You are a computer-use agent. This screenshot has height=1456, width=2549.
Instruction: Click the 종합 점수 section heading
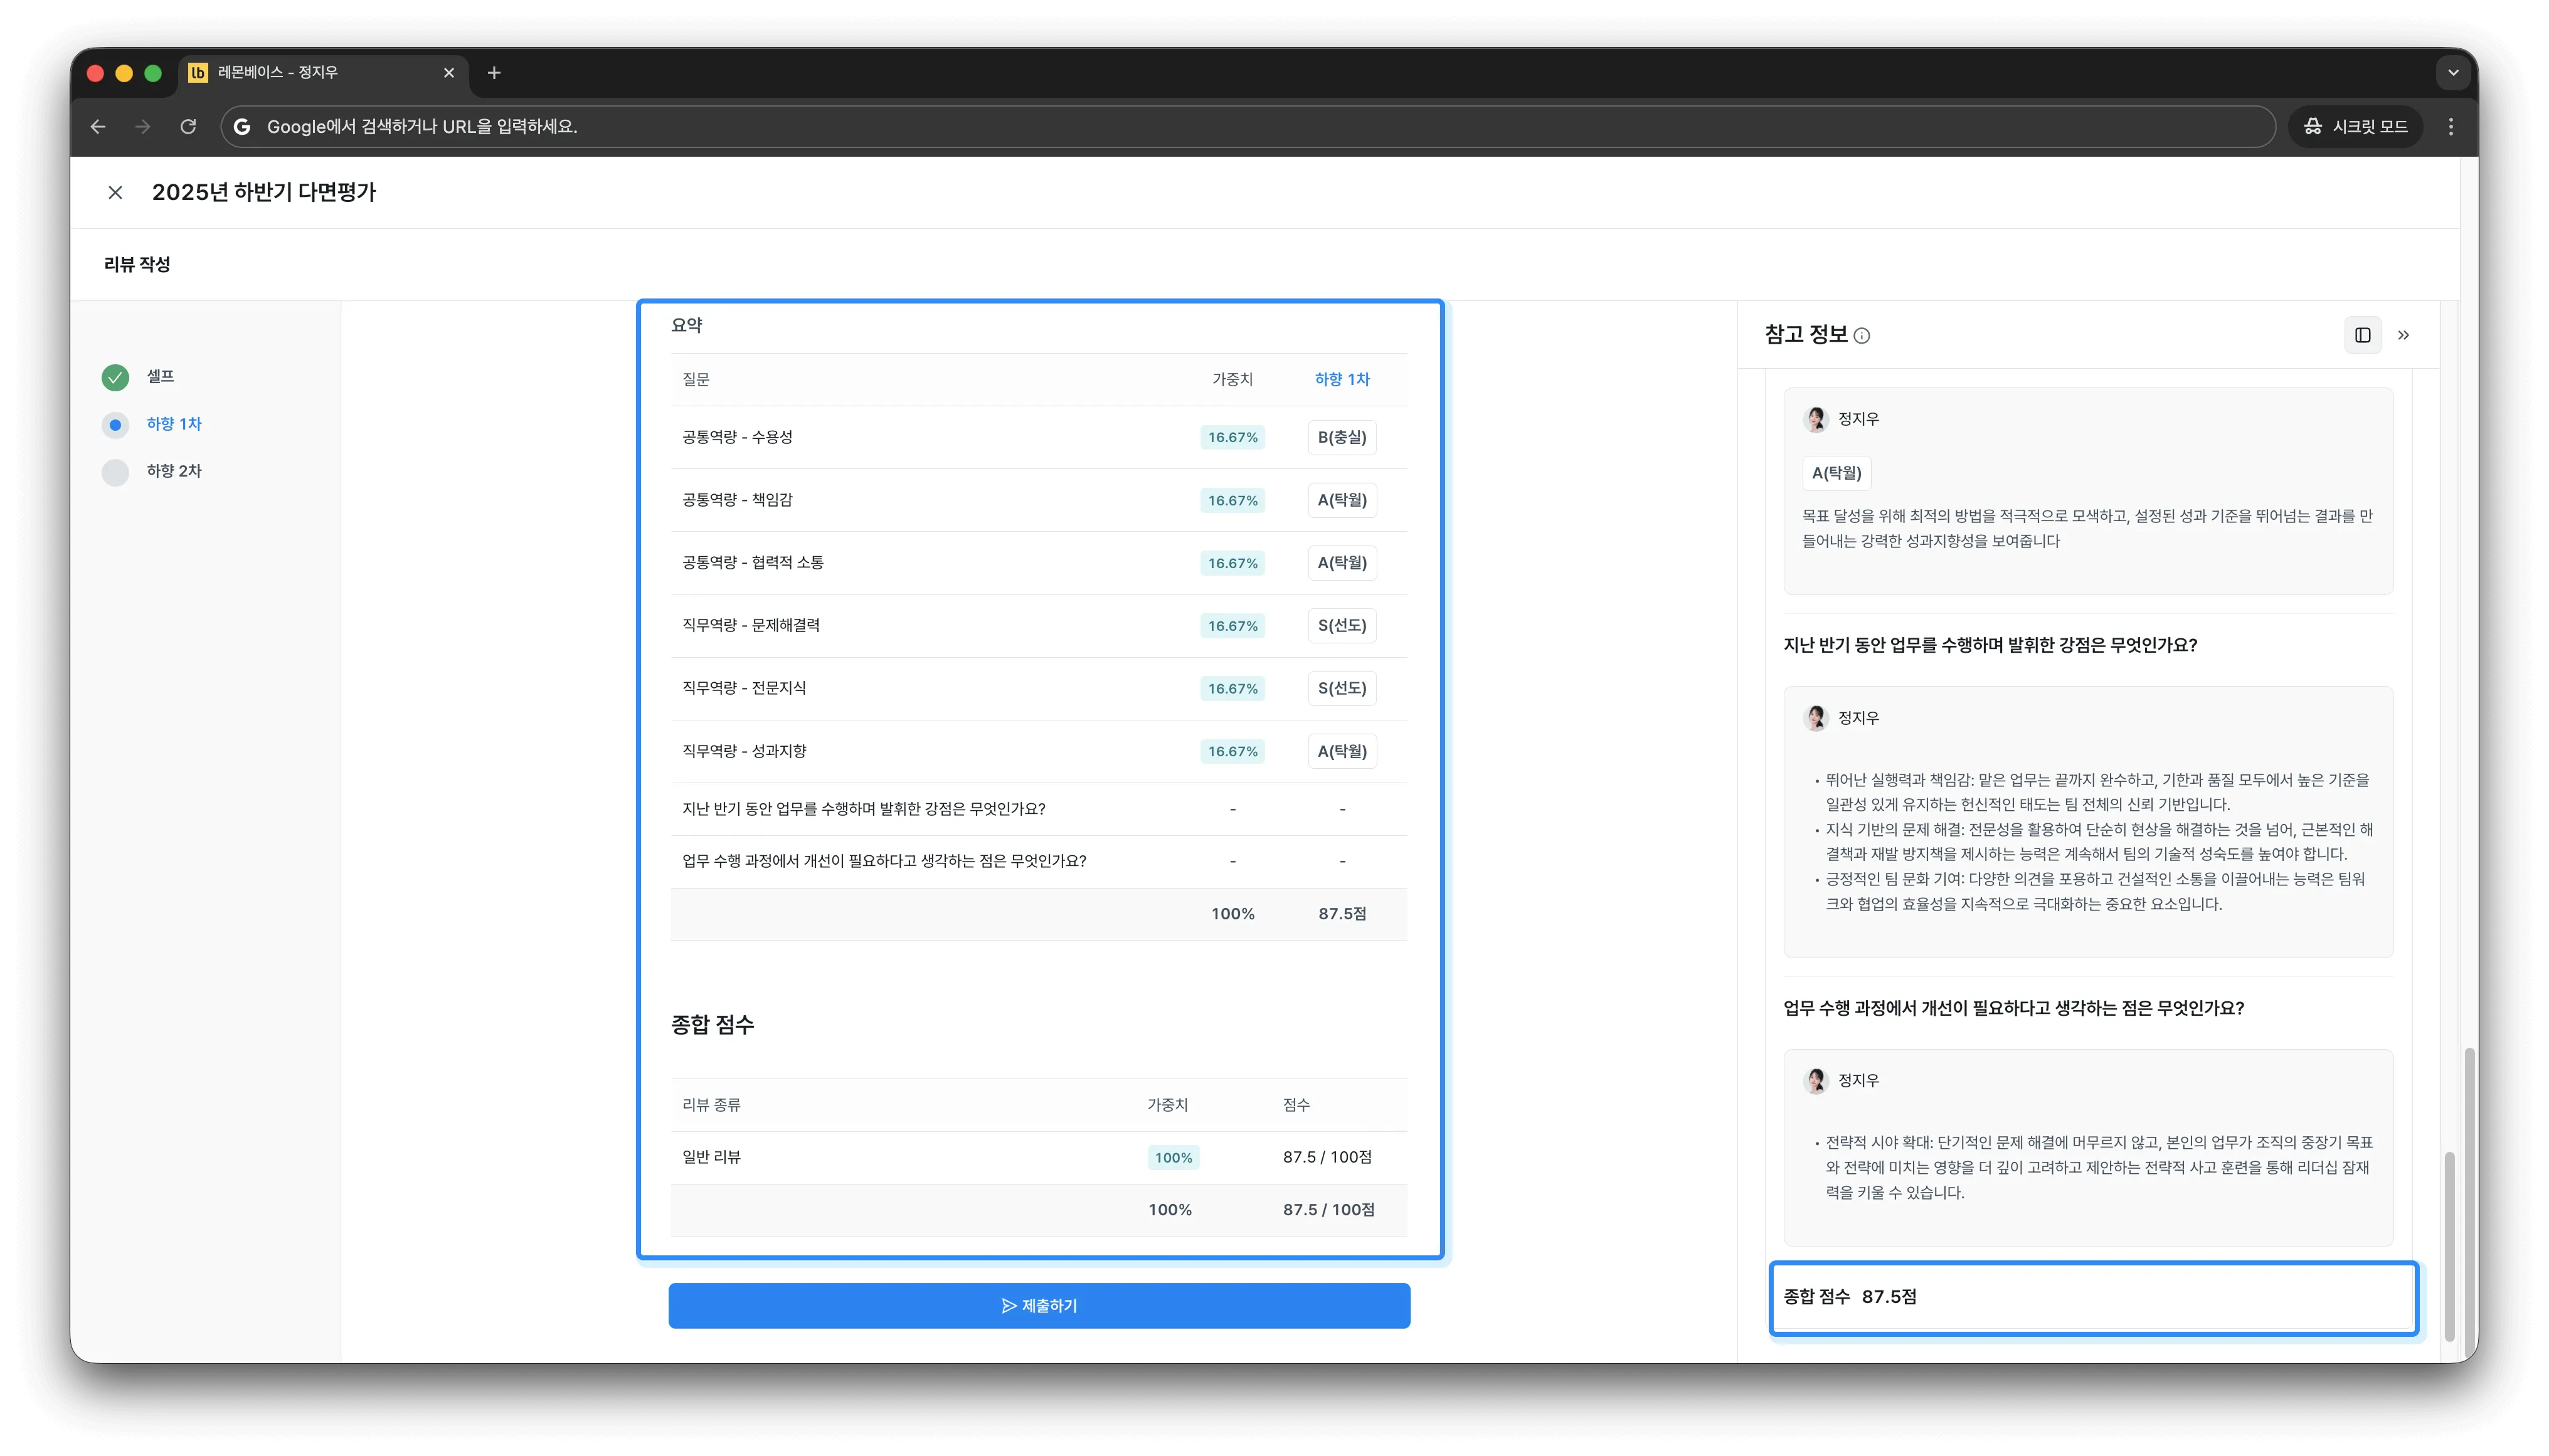712,1024
